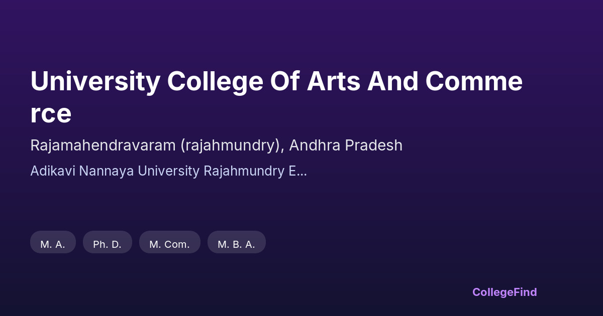
Task: Click the Andhra Pradesh state text
Action: point(345,145)
